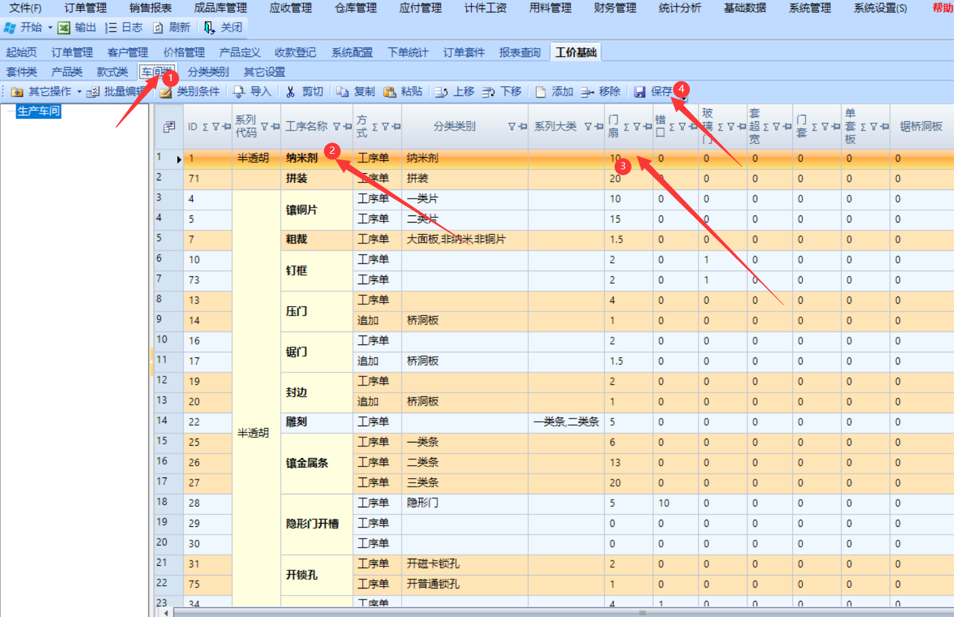Click the 刷新 refresh icon
The image size is (954, 617).
158,28
